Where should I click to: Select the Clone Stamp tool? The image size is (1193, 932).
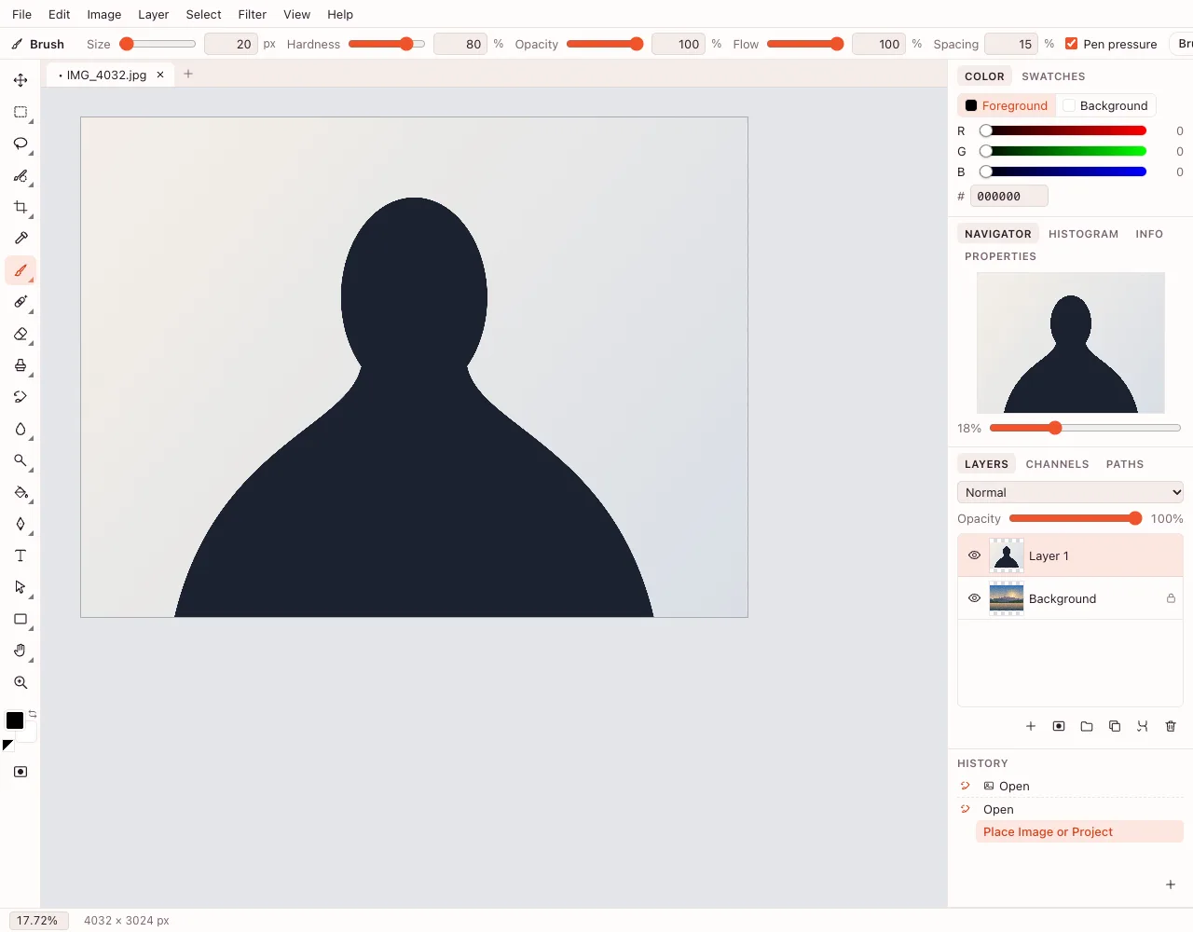click(x=21, y=365)
